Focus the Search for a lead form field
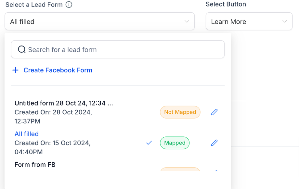This screenshot has width=299, height=189. tap(123, 49)
